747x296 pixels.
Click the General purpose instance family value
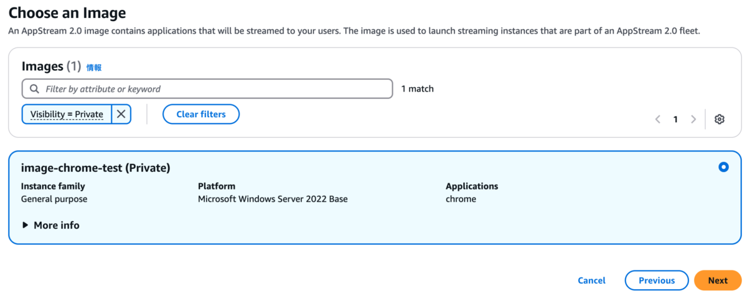54,199
